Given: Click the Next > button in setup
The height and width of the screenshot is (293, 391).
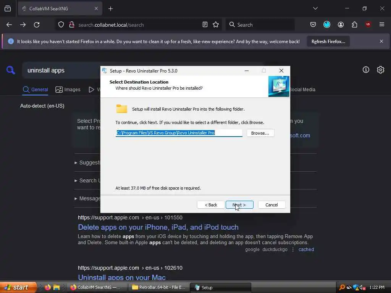Looking at the screenshot, I should click(x=239, y=205).
